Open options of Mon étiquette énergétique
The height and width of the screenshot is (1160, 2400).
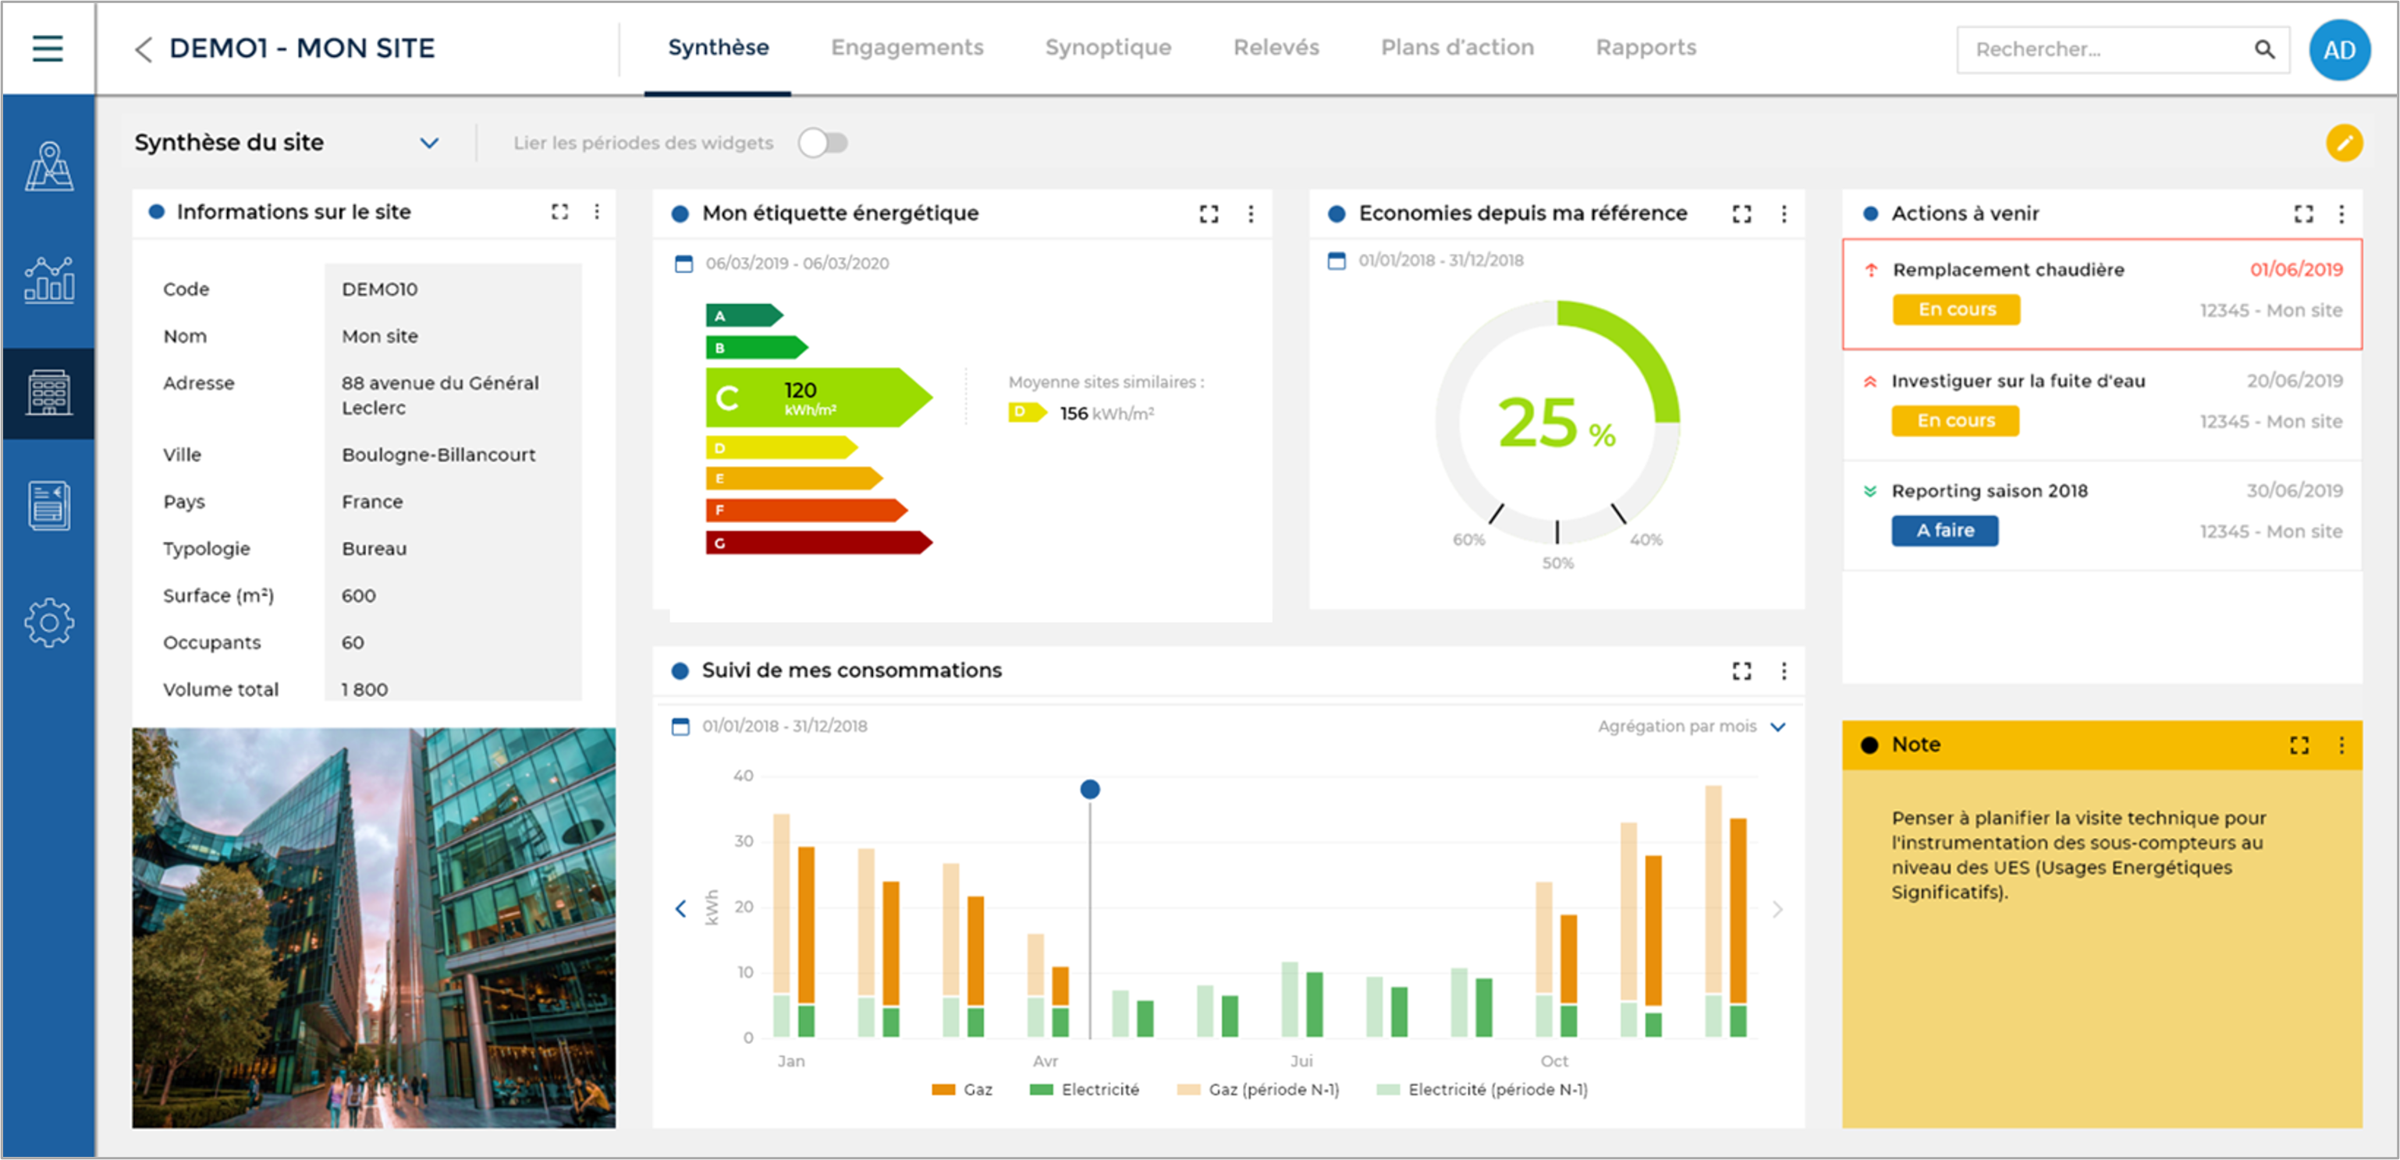[1250, 214]
